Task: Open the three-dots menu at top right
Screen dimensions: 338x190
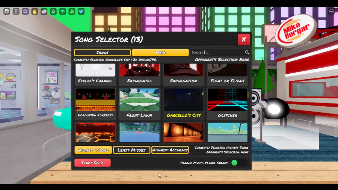Action: 331,11
